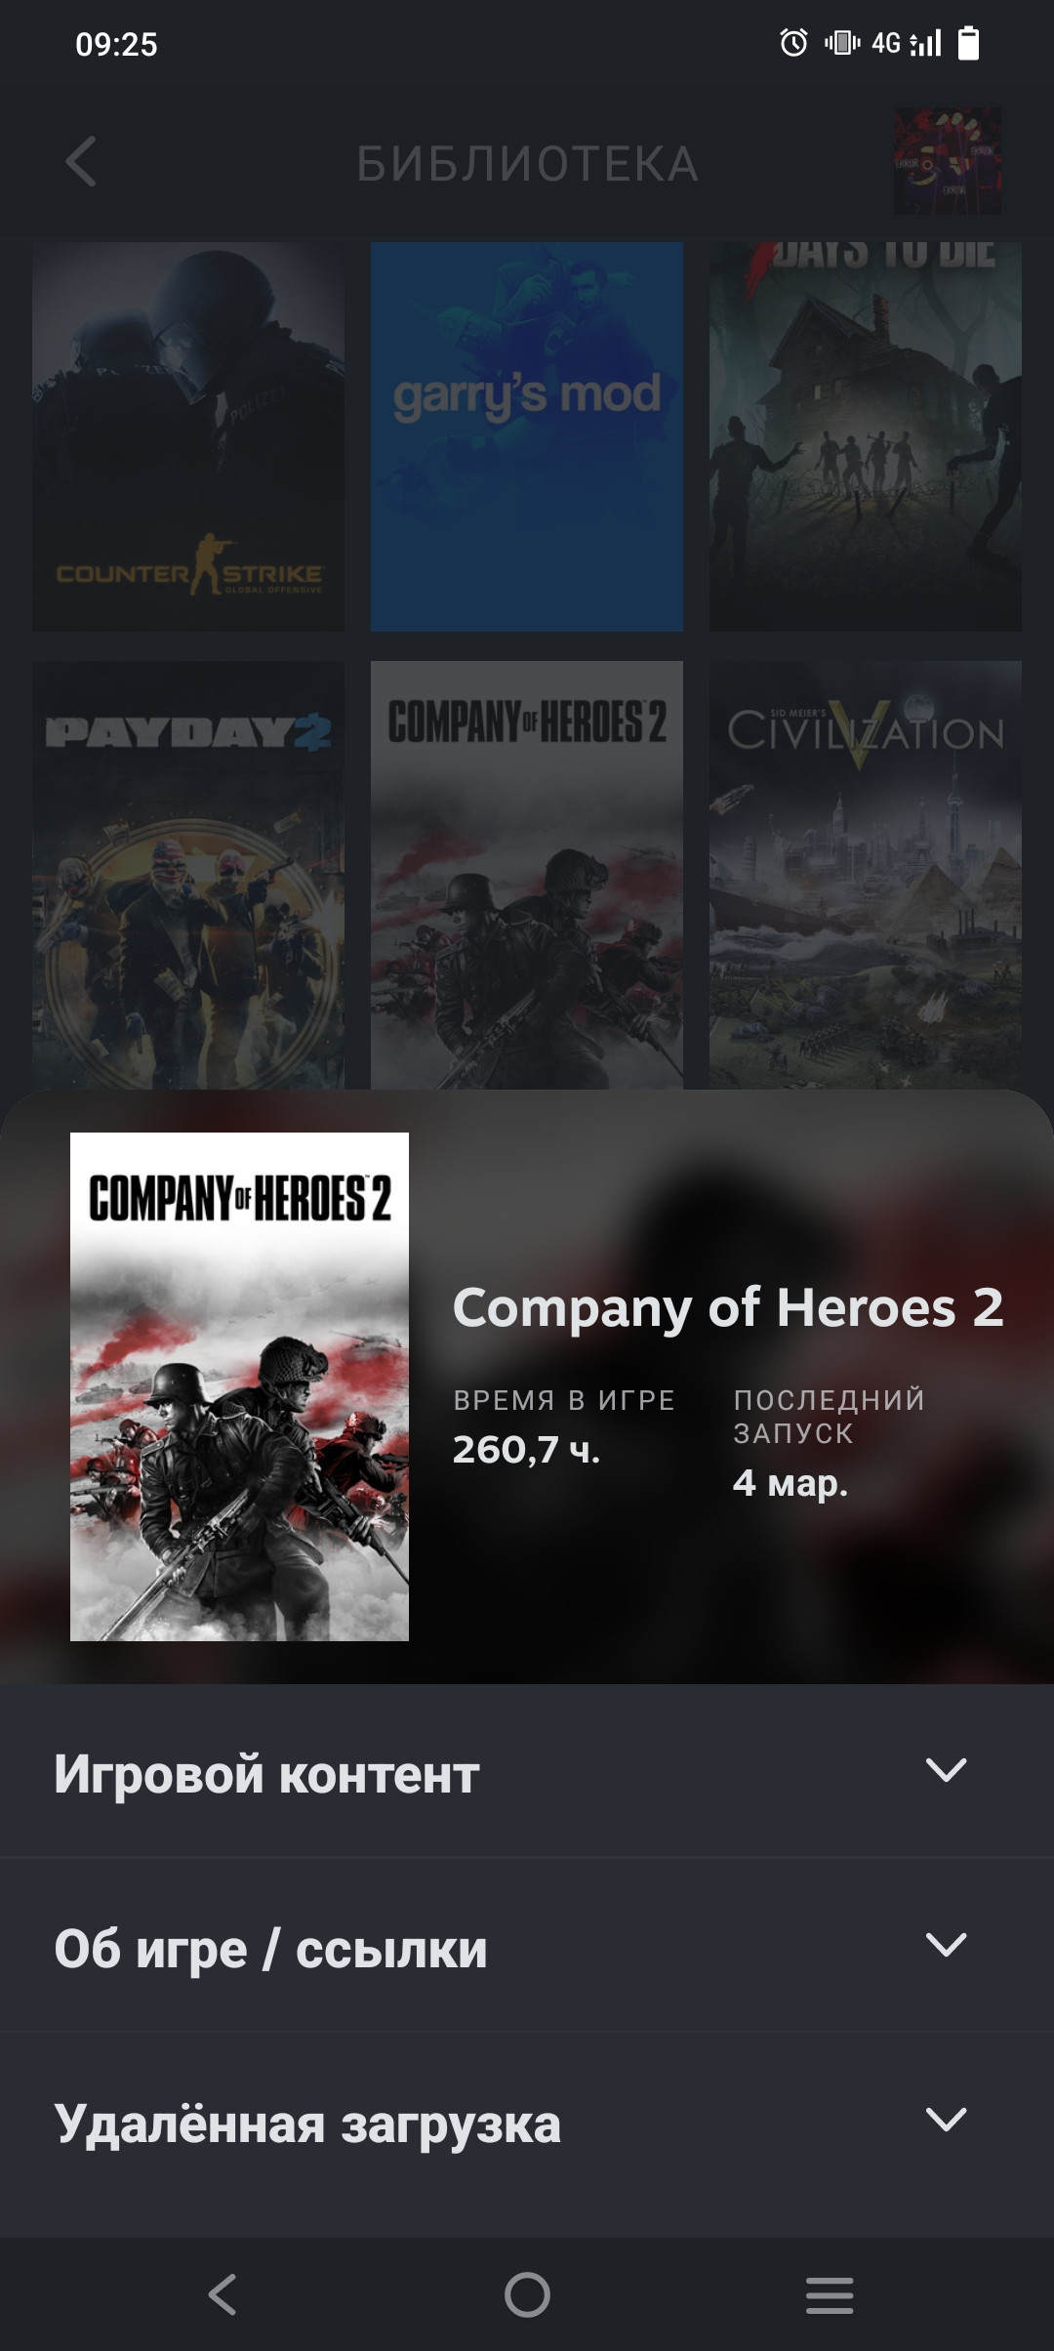Open the Android recent apps menu button
The width and height of the screenshot is (1054, 2351).
pos(830,2294)
